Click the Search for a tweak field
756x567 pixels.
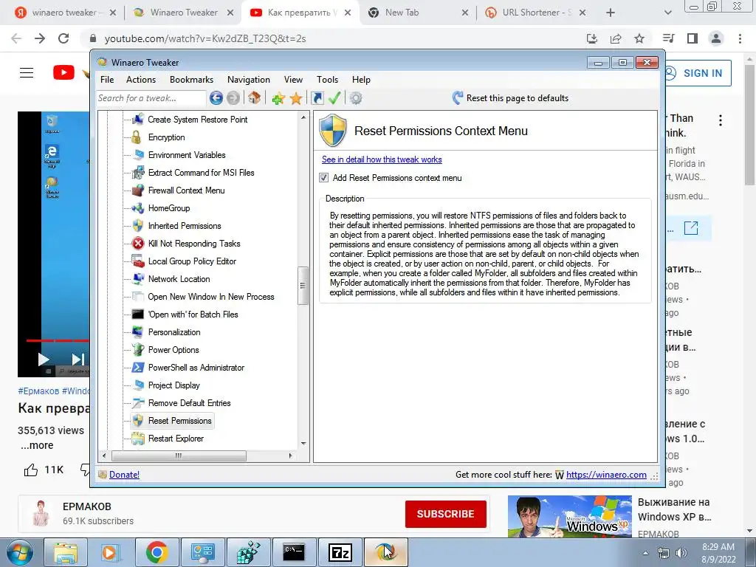coord(151,98)
